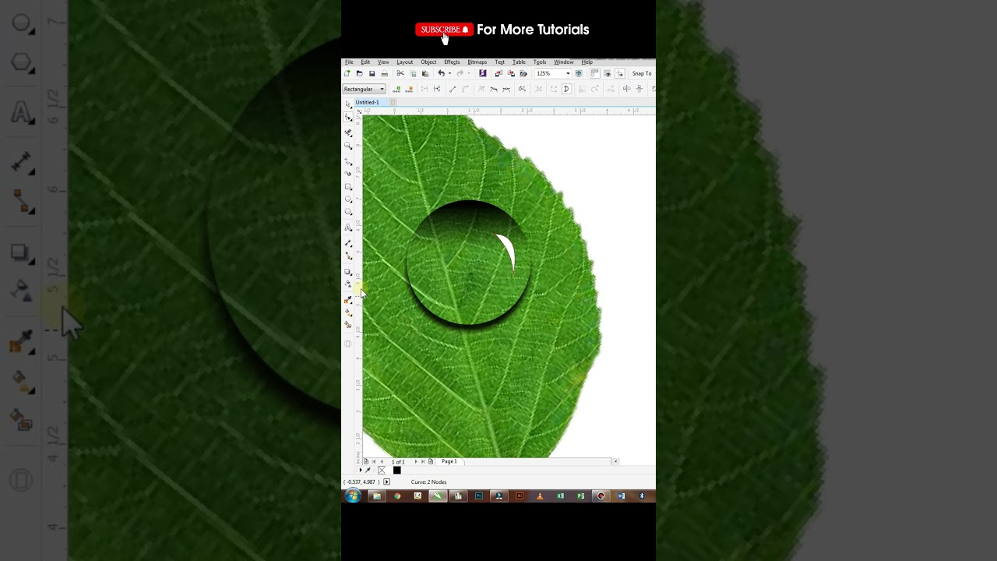Click the "Curve: 2 Nodes" status text
Screen dimensions: 997x561
tap(429, 482)
